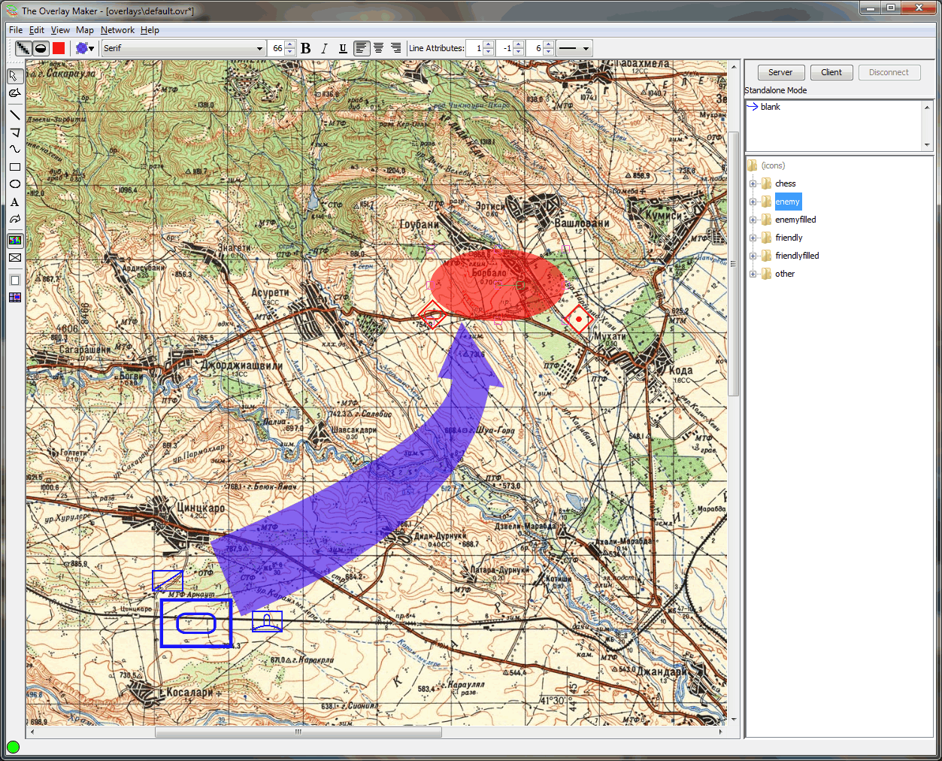Select the polyline drawing tool

[x=14, y=132]
